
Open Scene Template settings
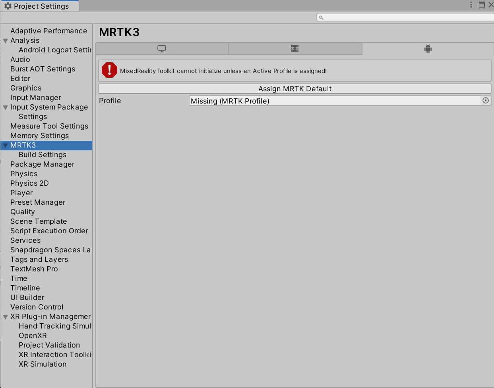(x=39, y=221)
